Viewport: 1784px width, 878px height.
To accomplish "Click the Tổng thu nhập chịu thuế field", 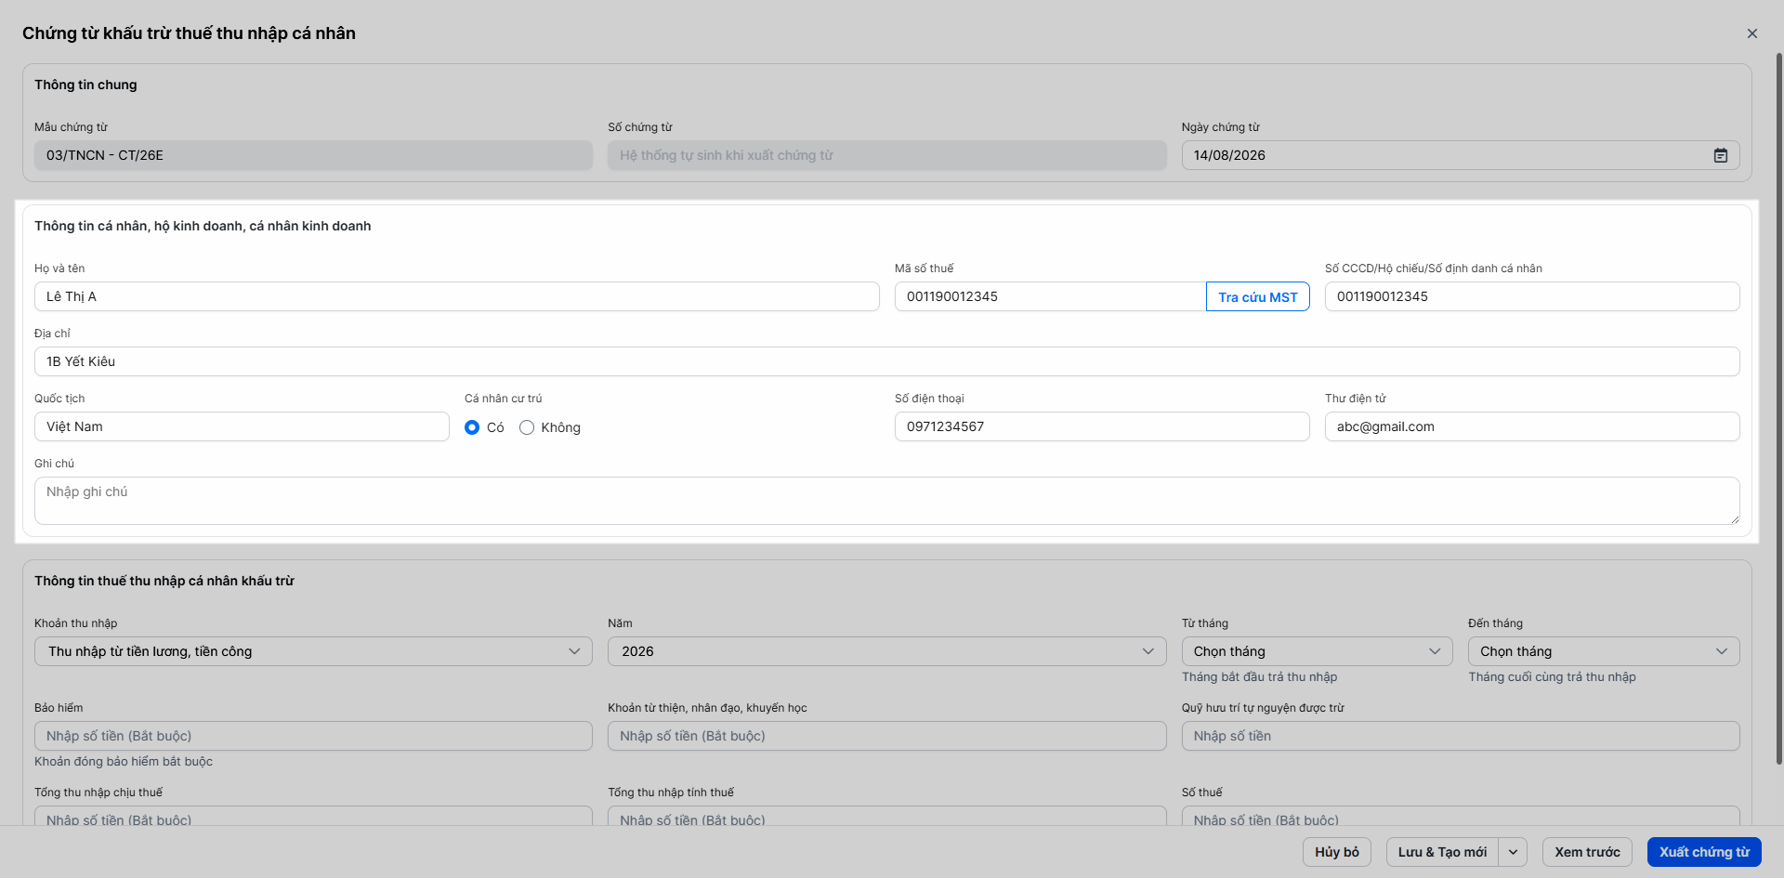I will (313, 817).
